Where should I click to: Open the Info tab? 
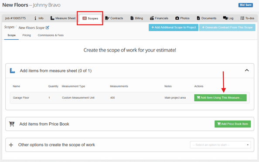click(39, 18)
